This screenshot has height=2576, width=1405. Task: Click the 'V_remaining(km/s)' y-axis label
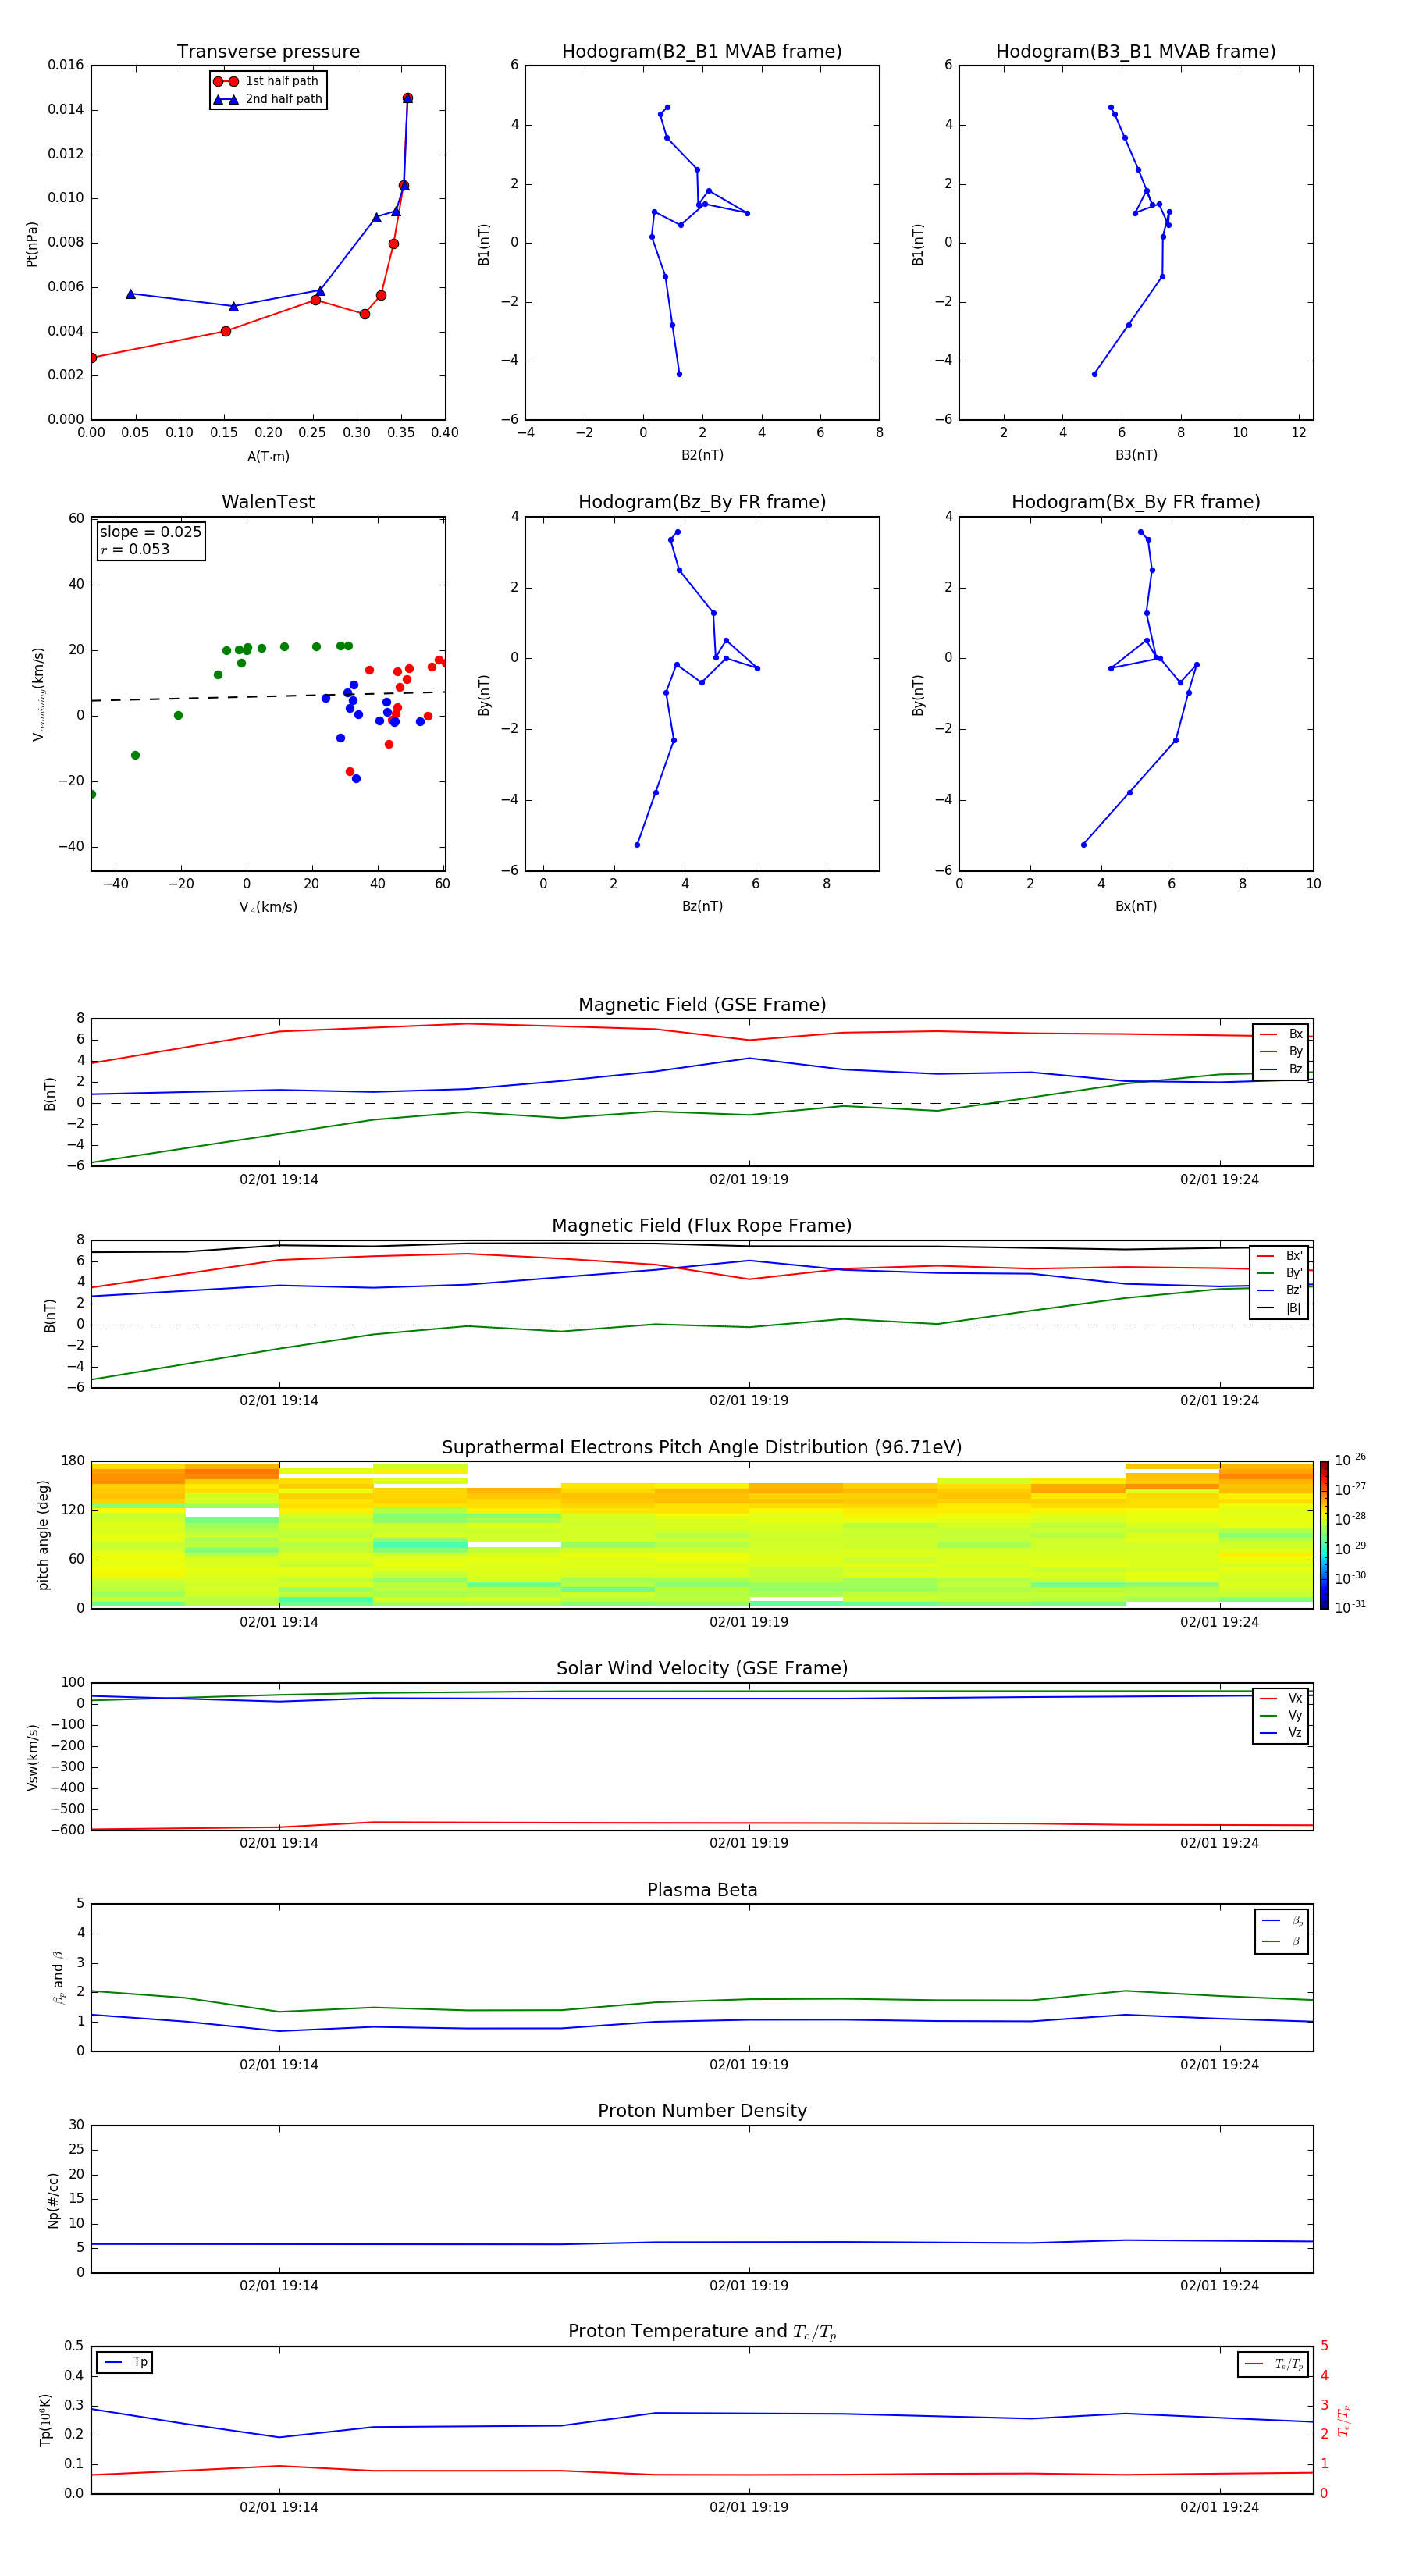[38, 694]
